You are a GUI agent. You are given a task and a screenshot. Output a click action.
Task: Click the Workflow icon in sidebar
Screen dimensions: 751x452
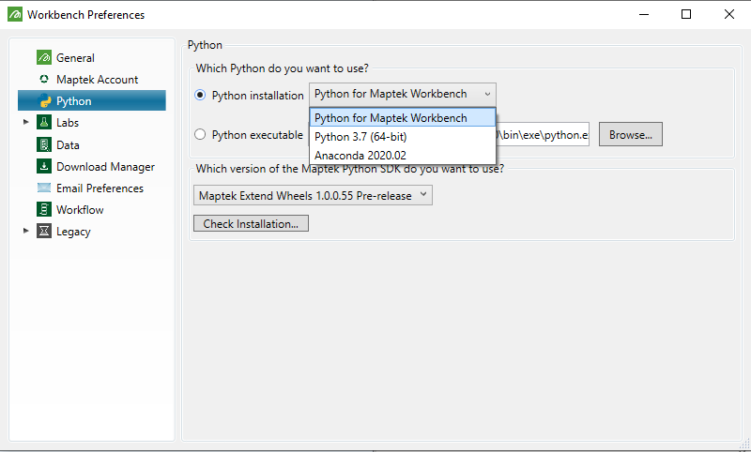click(x=44, y=209)
